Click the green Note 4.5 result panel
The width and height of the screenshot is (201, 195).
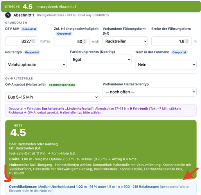(101, 149)
